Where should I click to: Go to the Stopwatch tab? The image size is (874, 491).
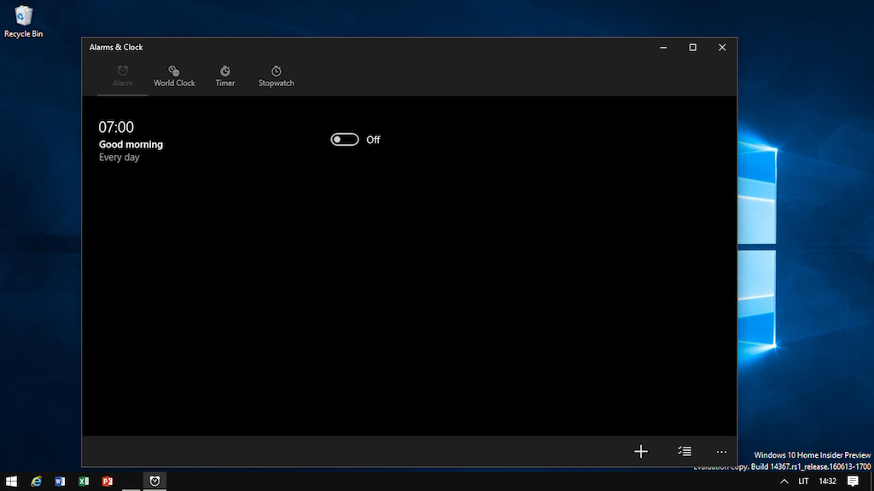click(x=276, y=76)
